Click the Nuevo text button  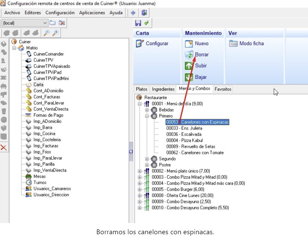202,44
